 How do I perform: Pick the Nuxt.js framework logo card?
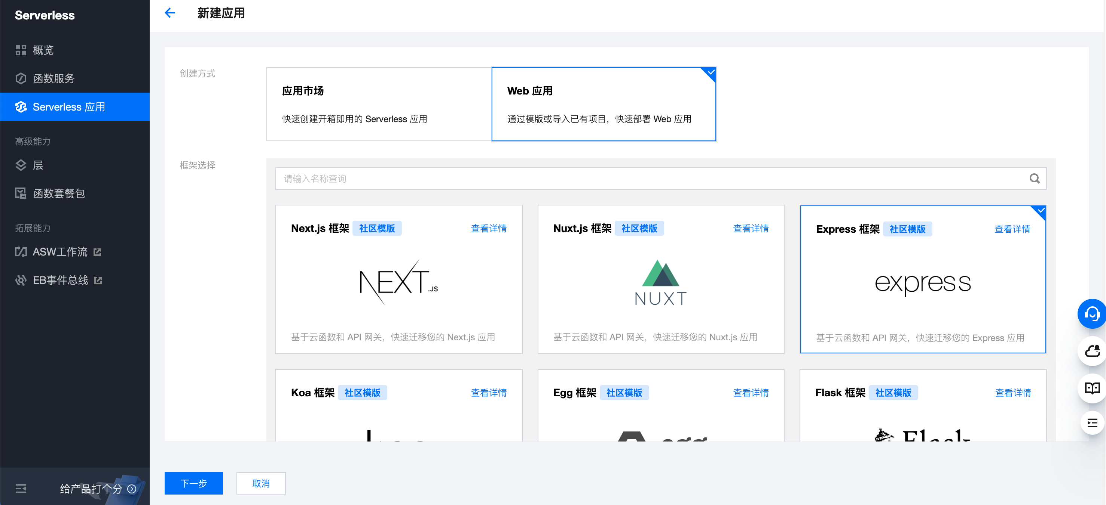[660, 283]
